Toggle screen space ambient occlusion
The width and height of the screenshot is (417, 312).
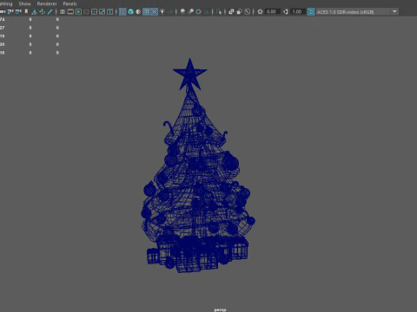[182, 11]
